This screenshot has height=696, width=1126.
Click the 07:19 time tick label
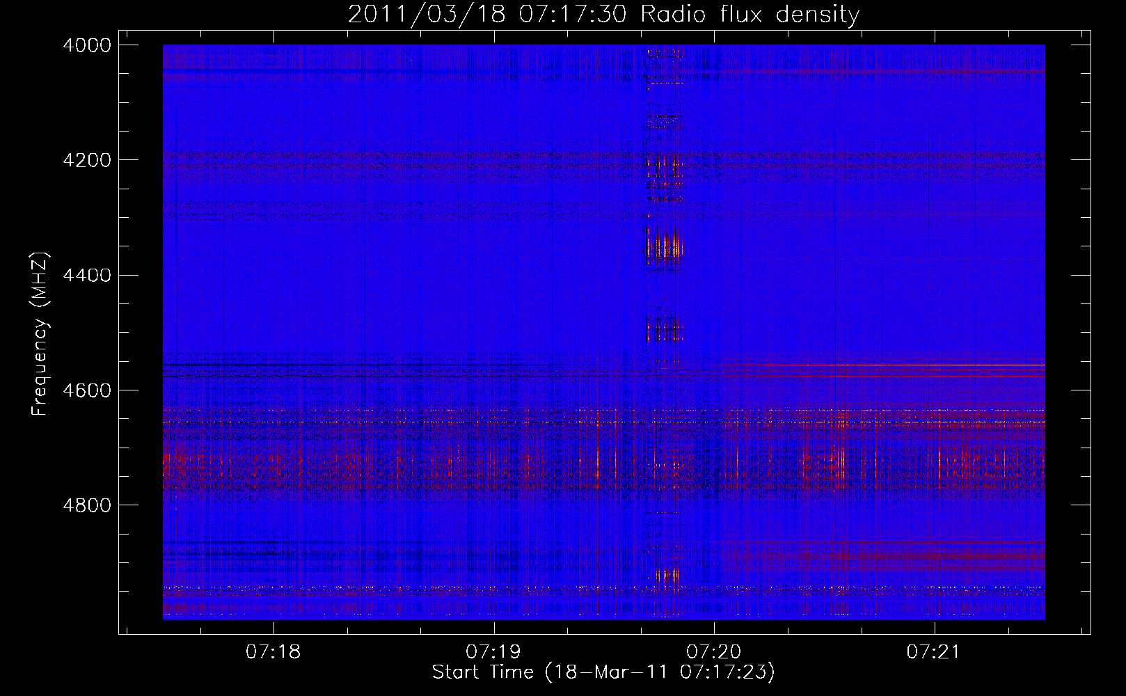click(493, 652)
